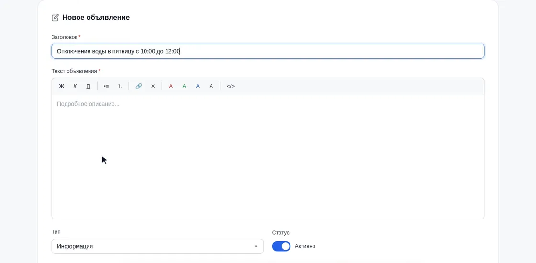Click the Тип label
This screenshot has height=263, width=536.
click(56, 232)
